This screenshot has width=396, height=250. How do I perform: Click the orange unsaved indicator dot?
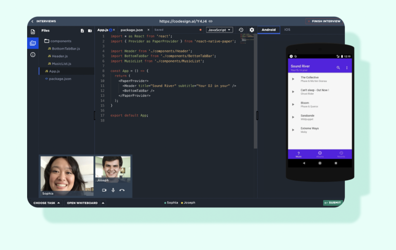201,30
